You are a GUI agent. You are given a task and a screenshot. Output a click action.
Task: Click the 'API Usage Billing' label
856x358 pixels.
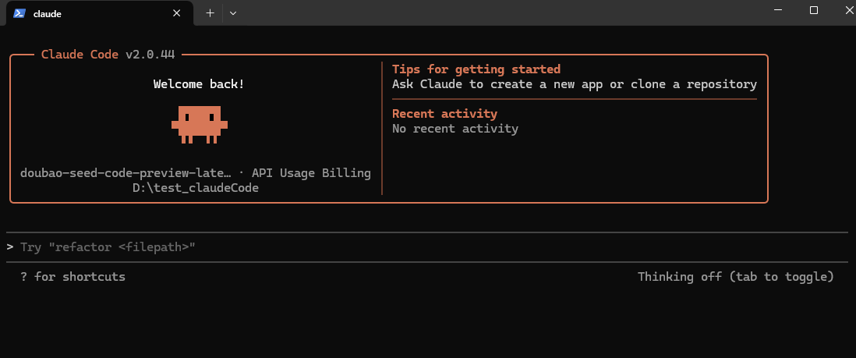point(311,173)
